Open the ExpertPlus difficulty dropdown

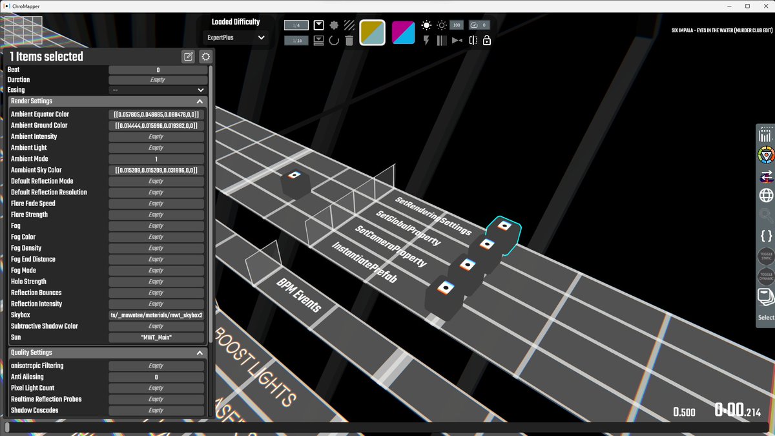[x=236, y=37]
